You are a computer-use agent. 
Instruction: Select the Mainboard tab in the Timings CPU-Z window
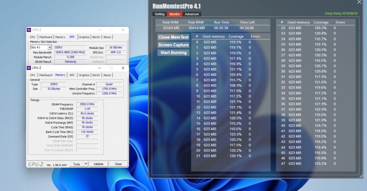click(46, 75)
